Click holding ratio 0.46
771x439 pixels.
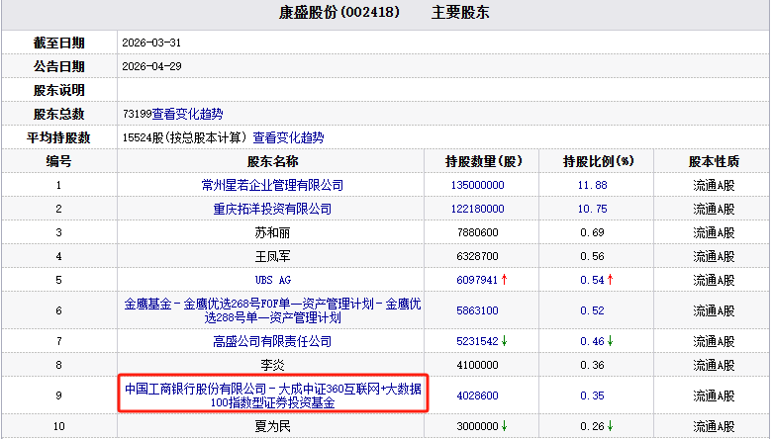pos(592,341)
